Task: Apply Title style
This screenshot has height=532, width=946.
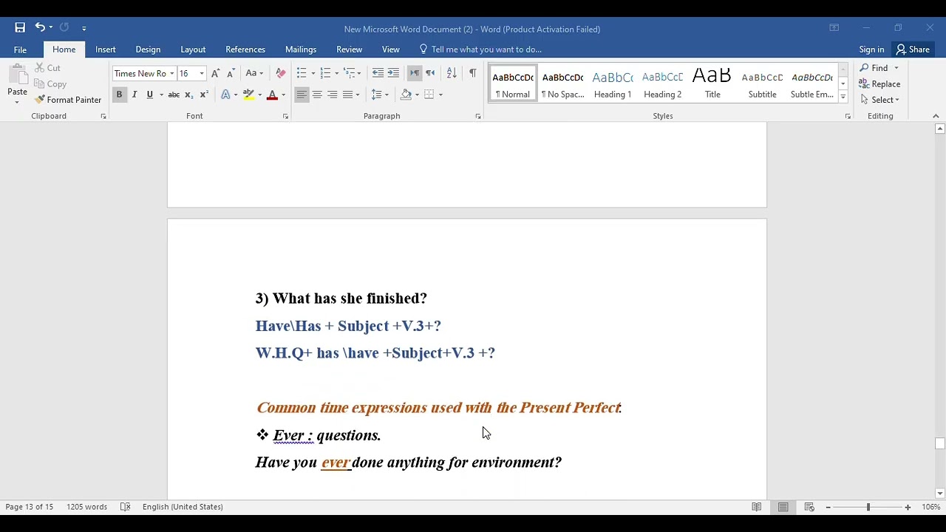Action: (712, 84)
